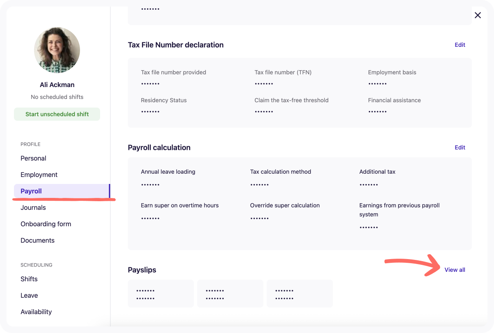Open the Personal profile section

[x=33, y=158]
